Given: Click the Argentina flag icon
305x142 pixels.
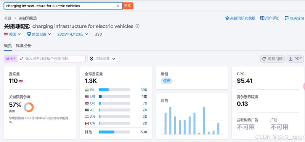Looking at the screenshot, I should point(87,117).
